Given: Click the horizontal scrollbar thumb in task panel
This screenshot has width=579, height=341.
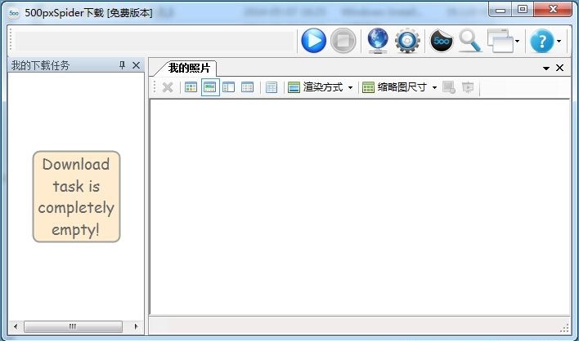Looking at the screenshot, I should [73, 326].
